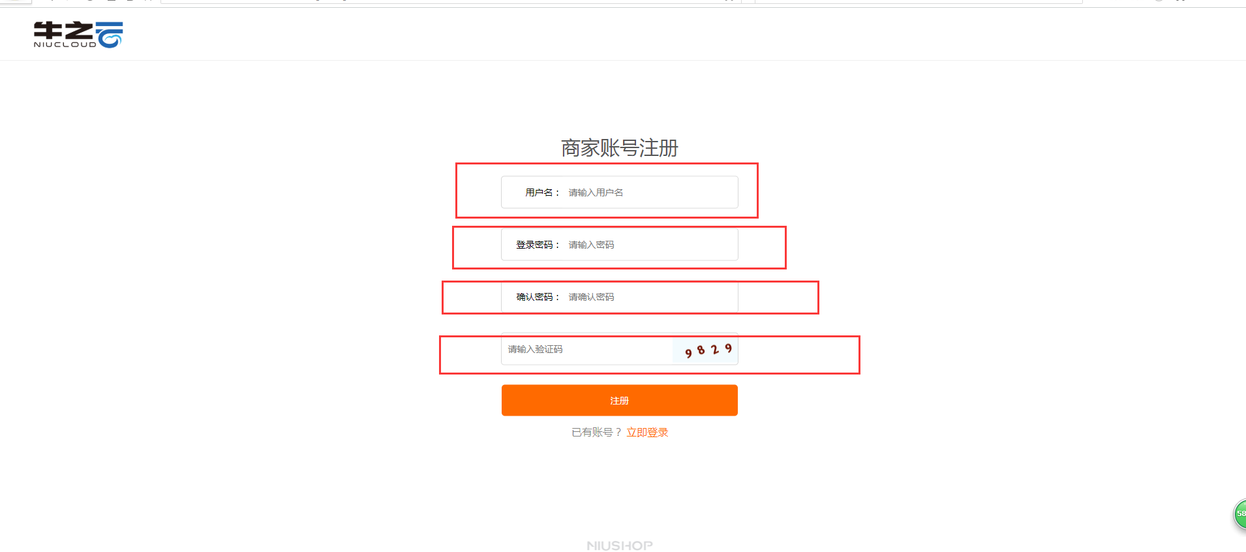Focus the browser address bar at top
Image resolution: width=1246 pixels, height=552 pixels.
450,1
